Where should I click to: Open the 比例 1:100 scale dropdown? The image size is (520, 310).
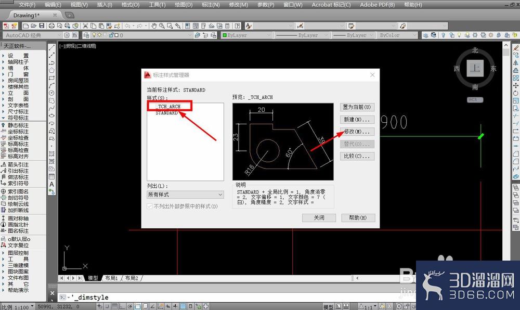click(18, 307)
